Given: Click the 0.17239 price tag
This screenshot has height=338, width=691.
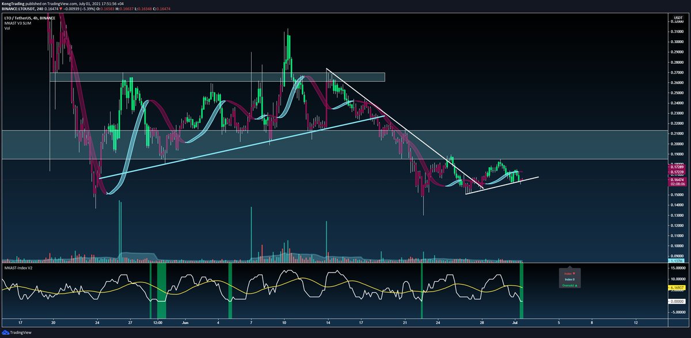Looking at the screenshot, I should coord(677,172).
